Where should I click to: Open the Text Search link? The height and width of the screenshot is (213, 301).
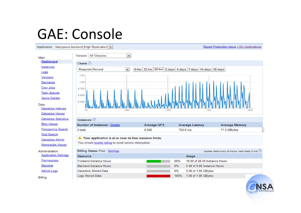[49, 134]
